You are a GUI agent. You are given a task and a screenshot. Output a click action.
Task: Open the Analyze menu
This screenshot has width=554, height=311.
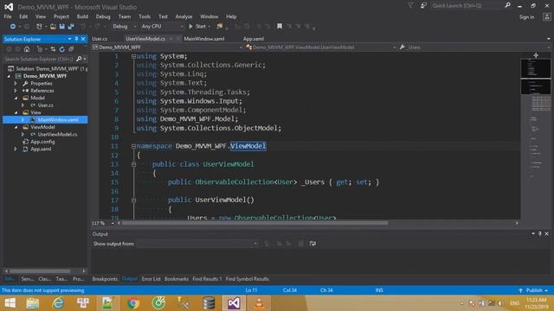coord(184,16)
